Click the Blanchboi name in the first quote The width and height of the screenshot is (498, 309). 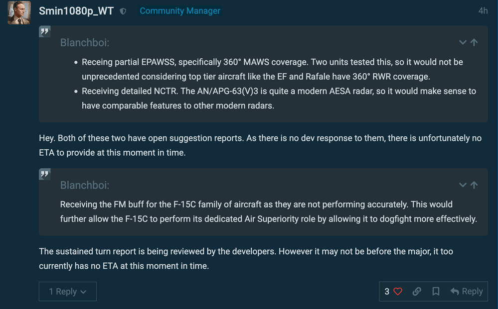coord(84,43)
